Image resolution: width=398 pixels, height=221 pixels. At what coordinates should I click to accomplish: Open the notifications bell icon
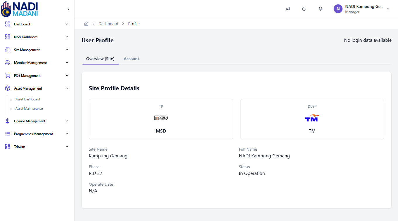321,9
